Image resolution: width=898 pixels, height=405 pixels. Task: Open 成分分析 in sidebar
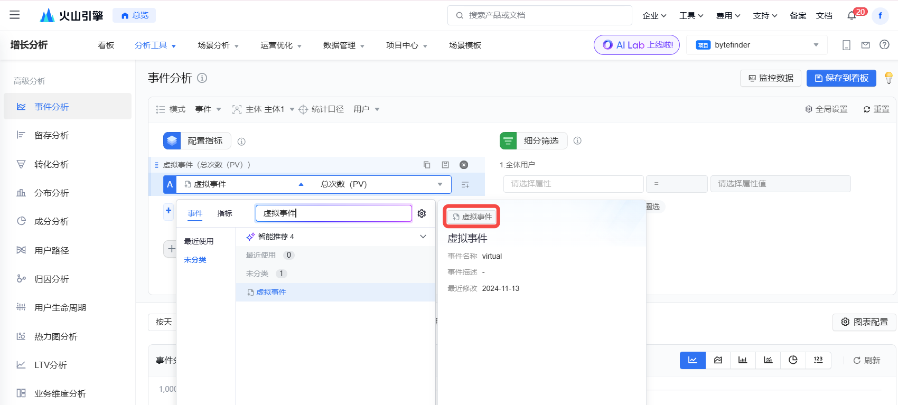coord(51,222)
